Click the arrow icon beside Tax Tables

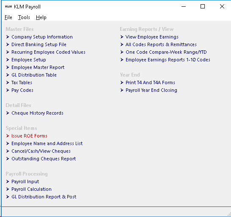(x=8, y=82)
